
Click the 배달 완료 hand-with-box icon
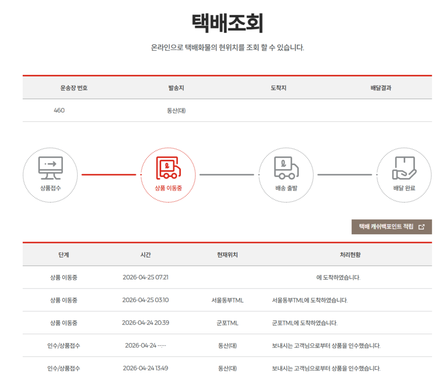click(x=403, y=168)
